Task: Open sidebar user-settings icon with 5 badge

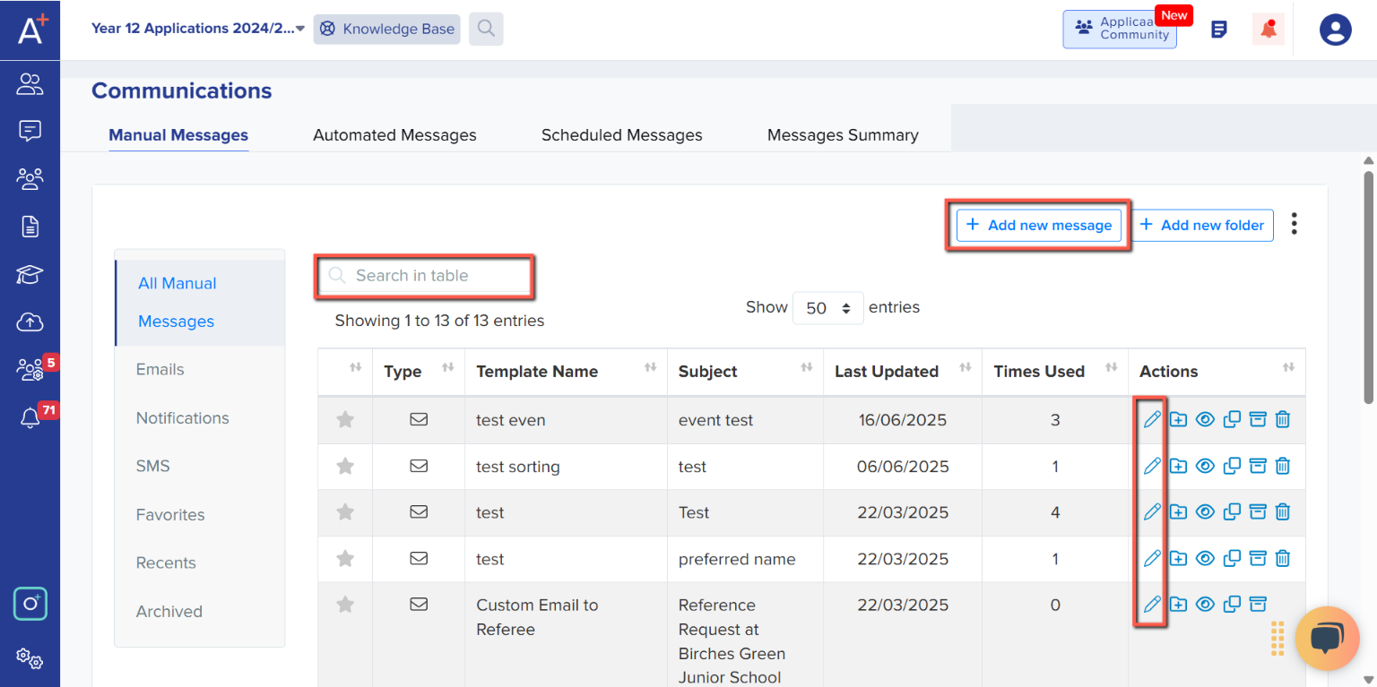Action: pyautogui.click(x=30, y=369)
